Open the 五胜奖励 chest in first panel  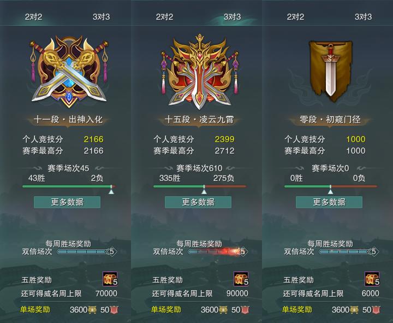(110, 279)
